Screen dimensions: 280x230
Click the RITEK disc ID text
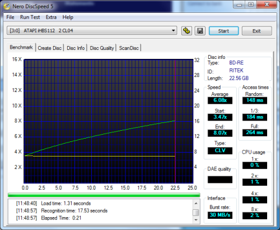point(236,71)
